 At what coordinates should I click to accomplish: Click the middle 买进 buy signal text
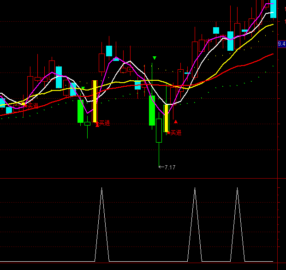105,123
